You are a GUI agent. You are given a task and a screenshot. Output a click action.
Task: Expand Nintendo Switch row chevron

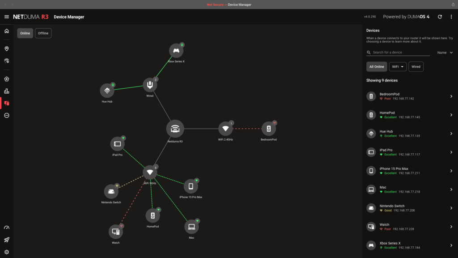coord(451,208)
